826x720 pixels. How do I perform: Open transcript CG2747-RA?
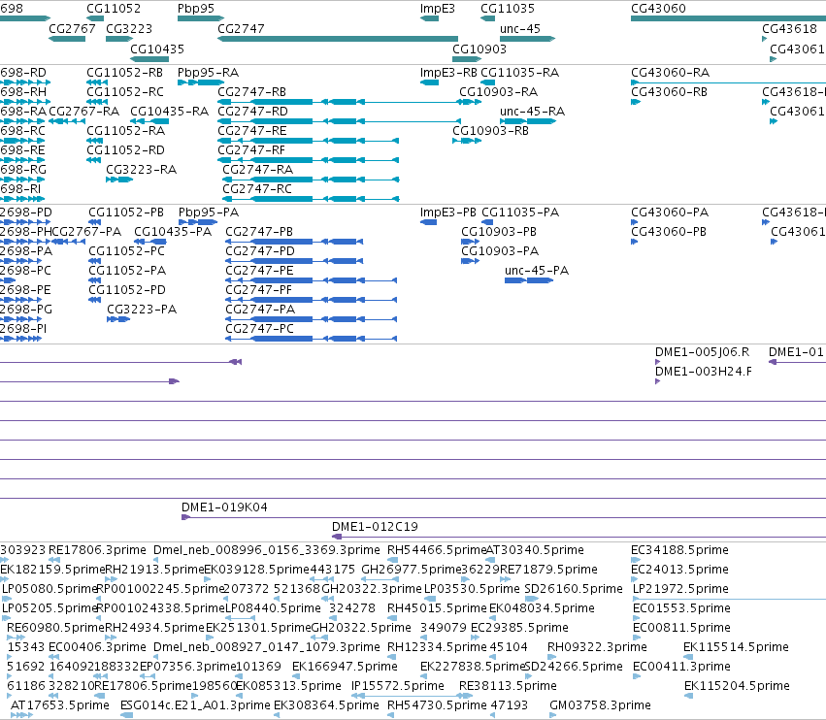[311, 180]
